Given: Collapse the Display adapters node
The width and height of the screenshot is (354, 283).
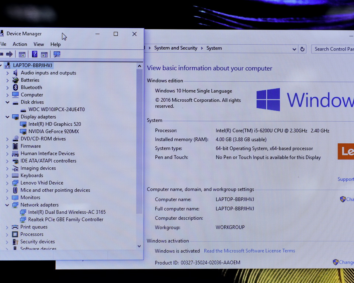Looking at the screenshot, I should 7,117.
